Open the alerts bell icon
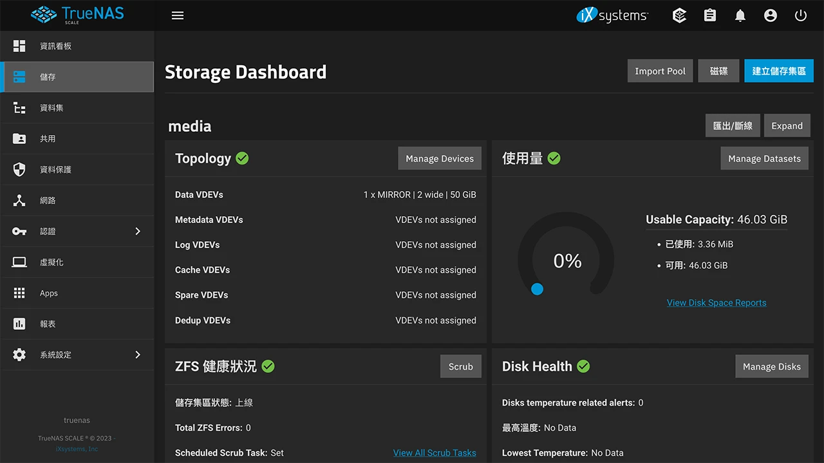Viewport: 824px width, 463px height. [740, 15]
